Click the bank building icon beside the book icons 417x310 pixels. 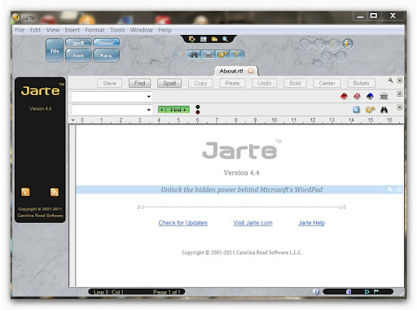(384, 96)
